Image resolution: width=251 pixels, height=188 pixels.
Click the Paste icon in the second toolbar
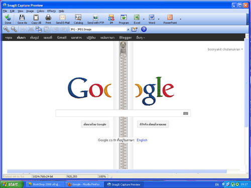[x=47, y=30]
